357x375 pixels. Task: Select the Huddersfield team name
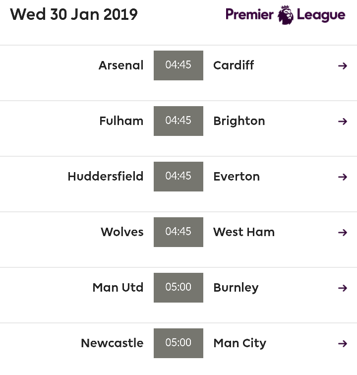[x=106, y=177]
